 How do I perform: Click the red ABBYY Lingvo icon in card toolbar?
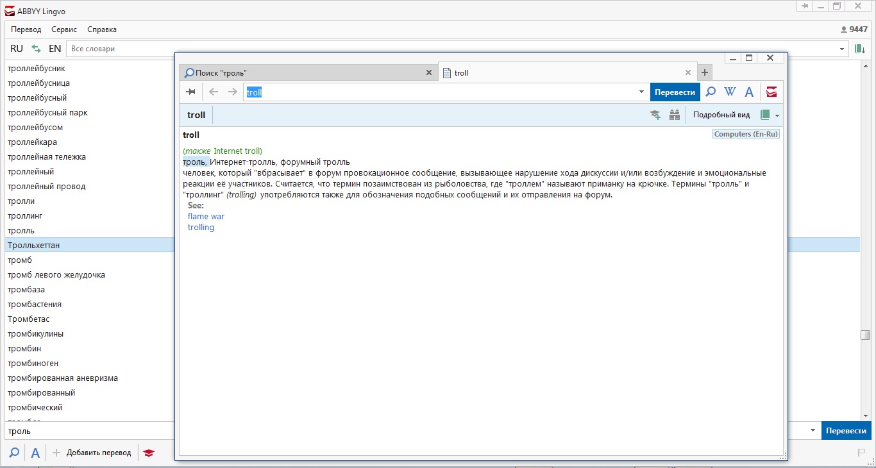pos(771,92)
